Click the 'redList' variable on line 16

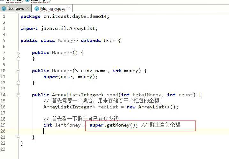tap(108, 107)
